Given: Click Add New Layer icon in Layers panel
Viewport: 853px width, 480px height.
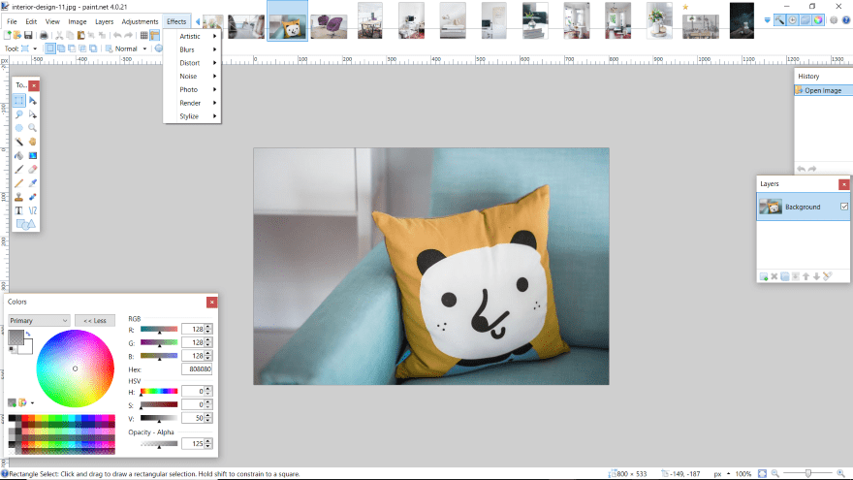Looking at the screenshot, I should coord(764,276).
